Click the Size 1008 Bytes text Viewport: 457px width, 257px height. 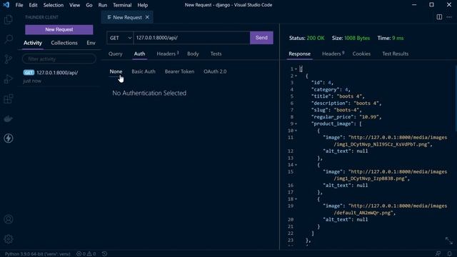pos(351,38)
